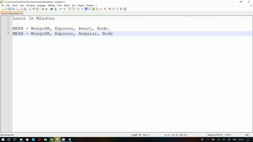The height and width of the screenshot is (142, 253).
Task: Click the Save toolbar icon
Action: coord(9,9)
